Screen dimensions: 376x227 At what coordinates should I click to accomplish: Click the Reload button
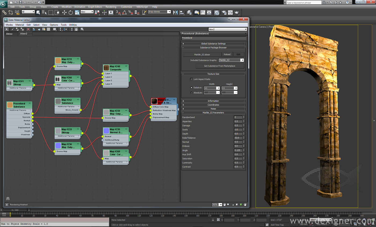[227, 54]
